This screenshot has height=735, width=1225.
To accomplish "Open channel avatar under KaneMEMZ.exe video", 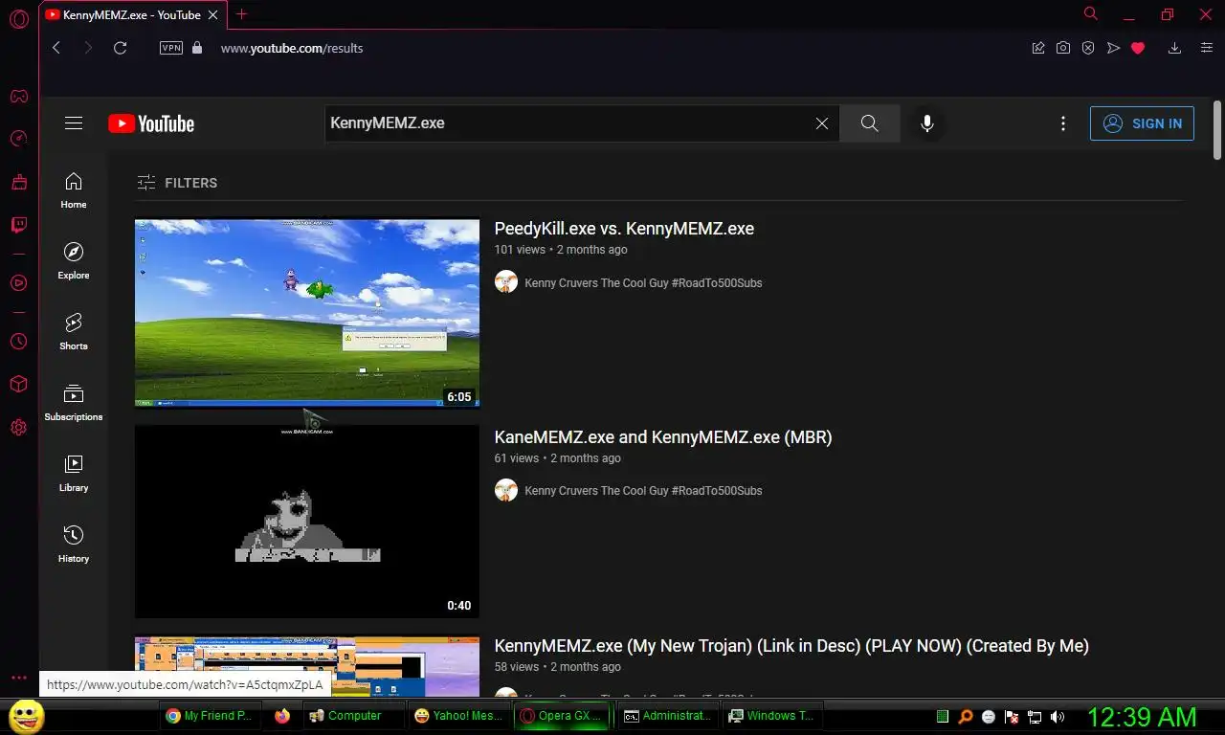I will (506, 490).
